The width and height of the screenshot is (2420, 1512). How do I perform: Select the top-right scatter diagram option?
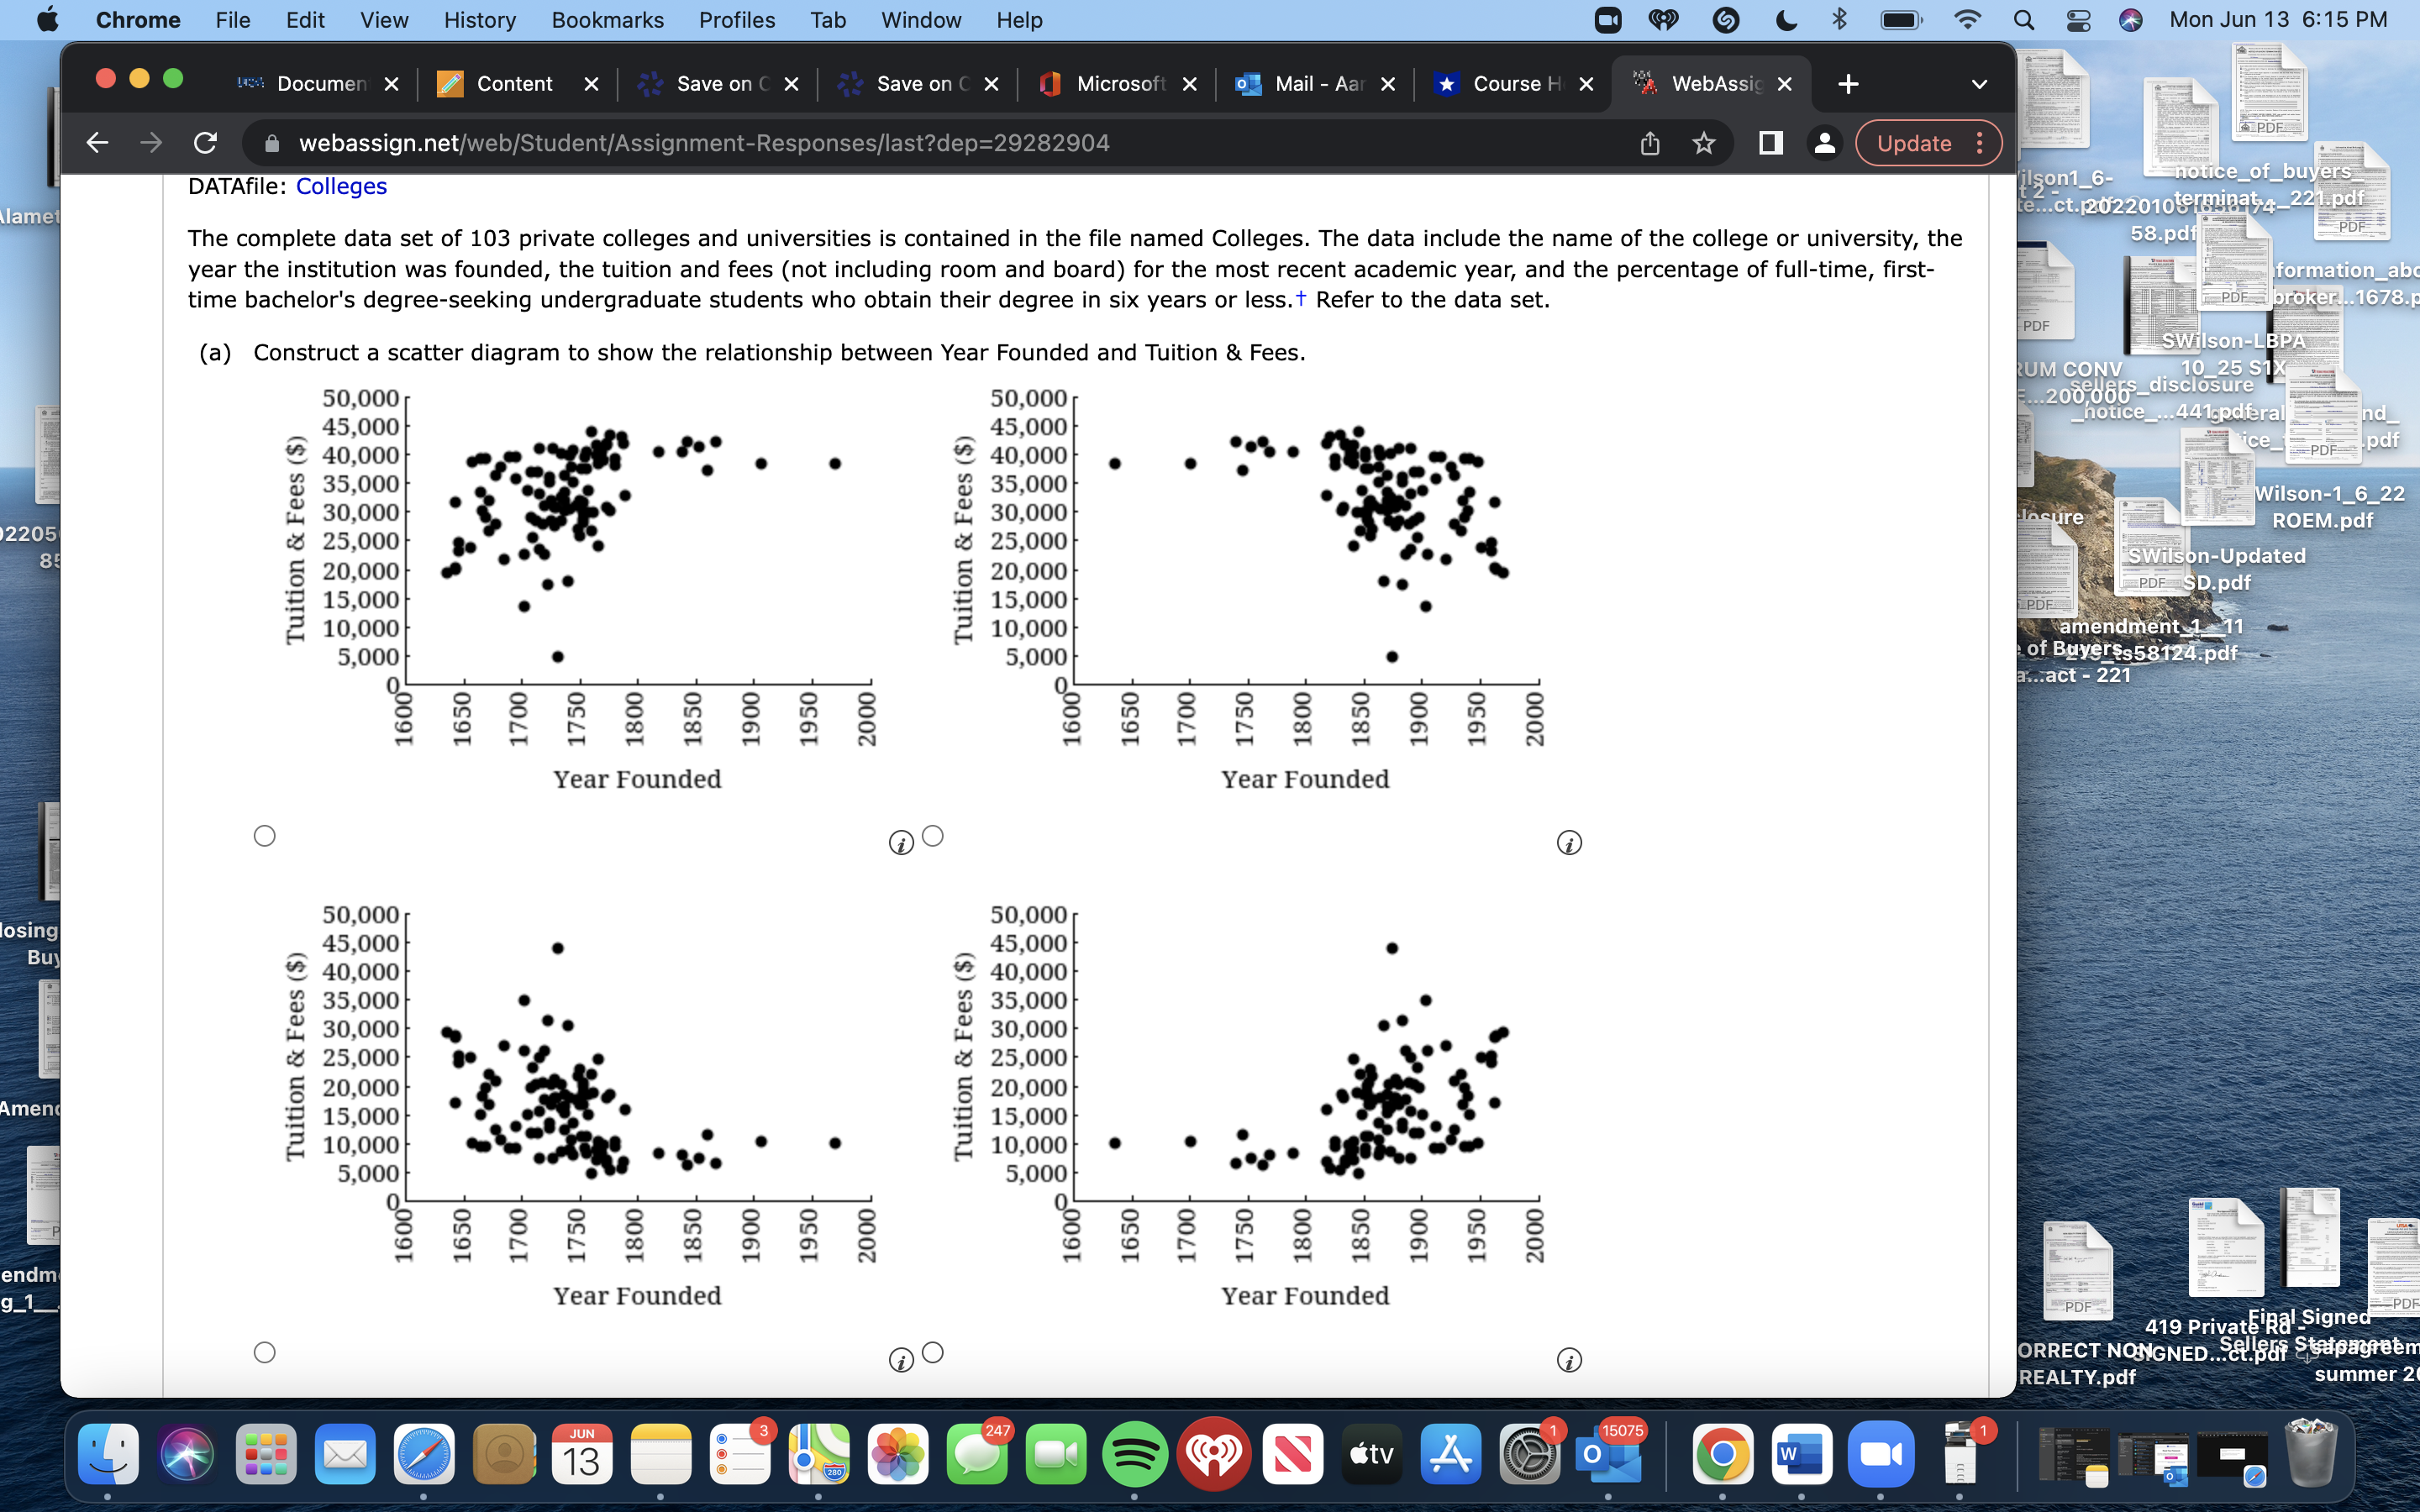tap(932, 836)
